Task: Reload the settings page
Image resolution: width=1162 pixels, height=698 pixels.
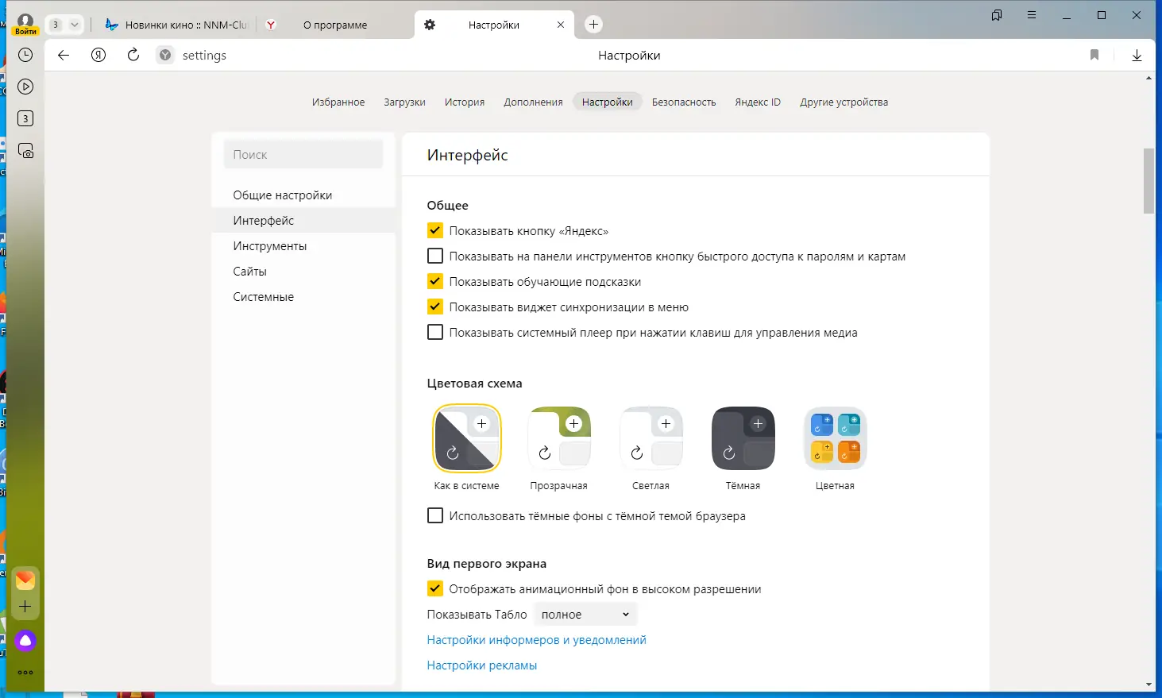Action: coord(133,55)
